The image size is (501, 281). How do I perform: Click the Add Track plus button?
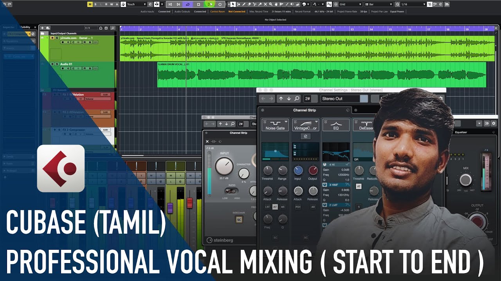point(42,28)
